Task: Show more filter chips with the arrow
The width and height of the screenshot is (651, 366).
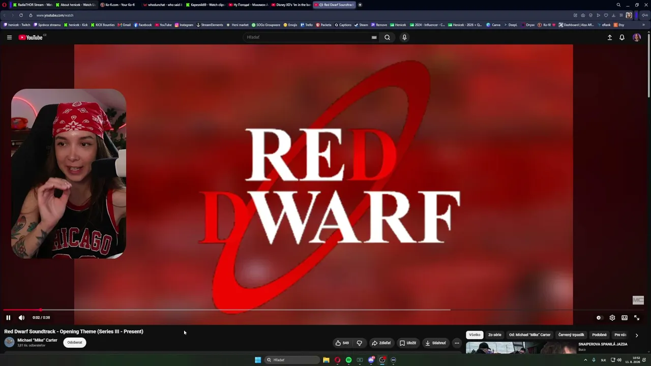Action: [x=636, y=335]
